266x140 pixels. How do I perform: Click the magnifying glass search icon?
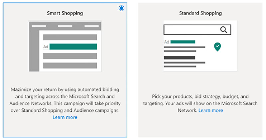pyautogui.click(x=223, y=30)
